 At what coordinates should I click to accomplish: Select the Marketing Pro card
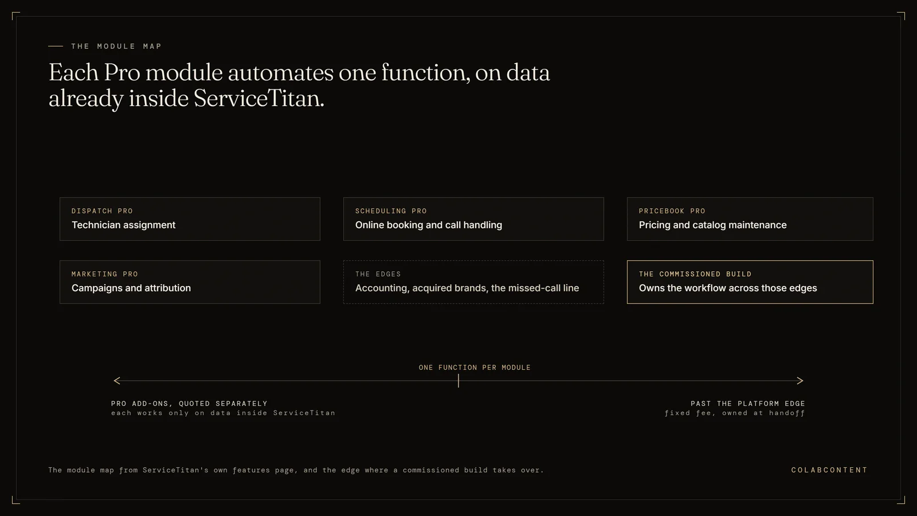click(190, 282)
